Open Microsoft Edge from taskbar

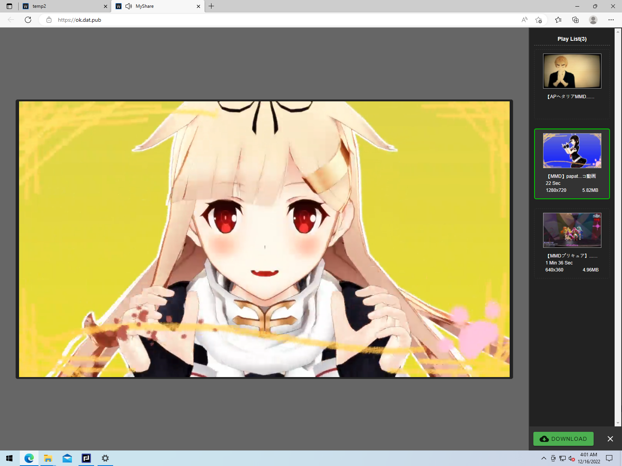click(x=29, y=458)
